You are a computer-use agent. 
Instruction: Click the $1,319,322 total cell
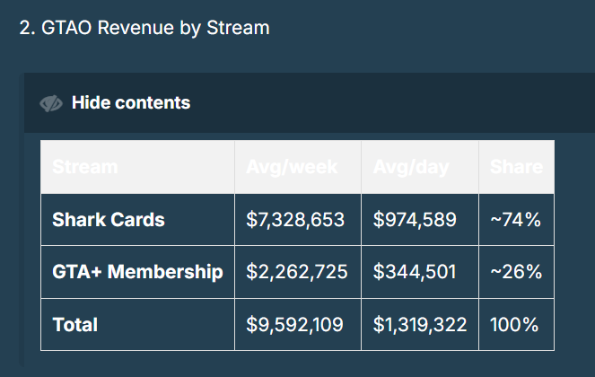tap(420, 325)
